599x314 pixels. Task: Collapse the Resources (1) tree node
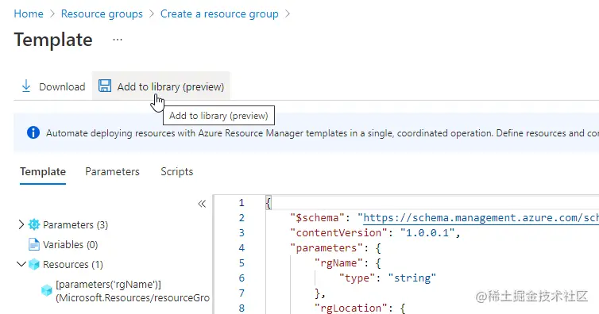tap(21, 264)
